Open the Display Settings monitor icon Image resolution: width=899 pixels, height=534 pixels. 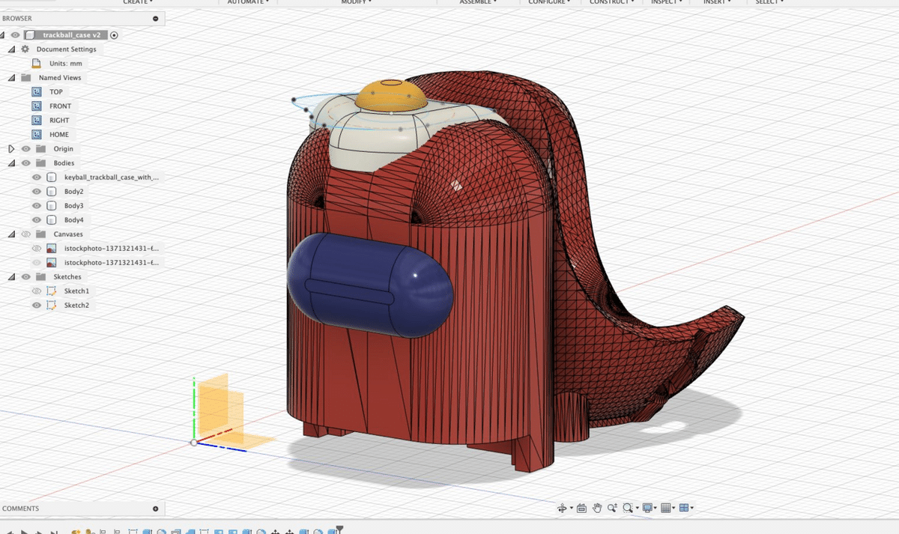pos(648,508)
